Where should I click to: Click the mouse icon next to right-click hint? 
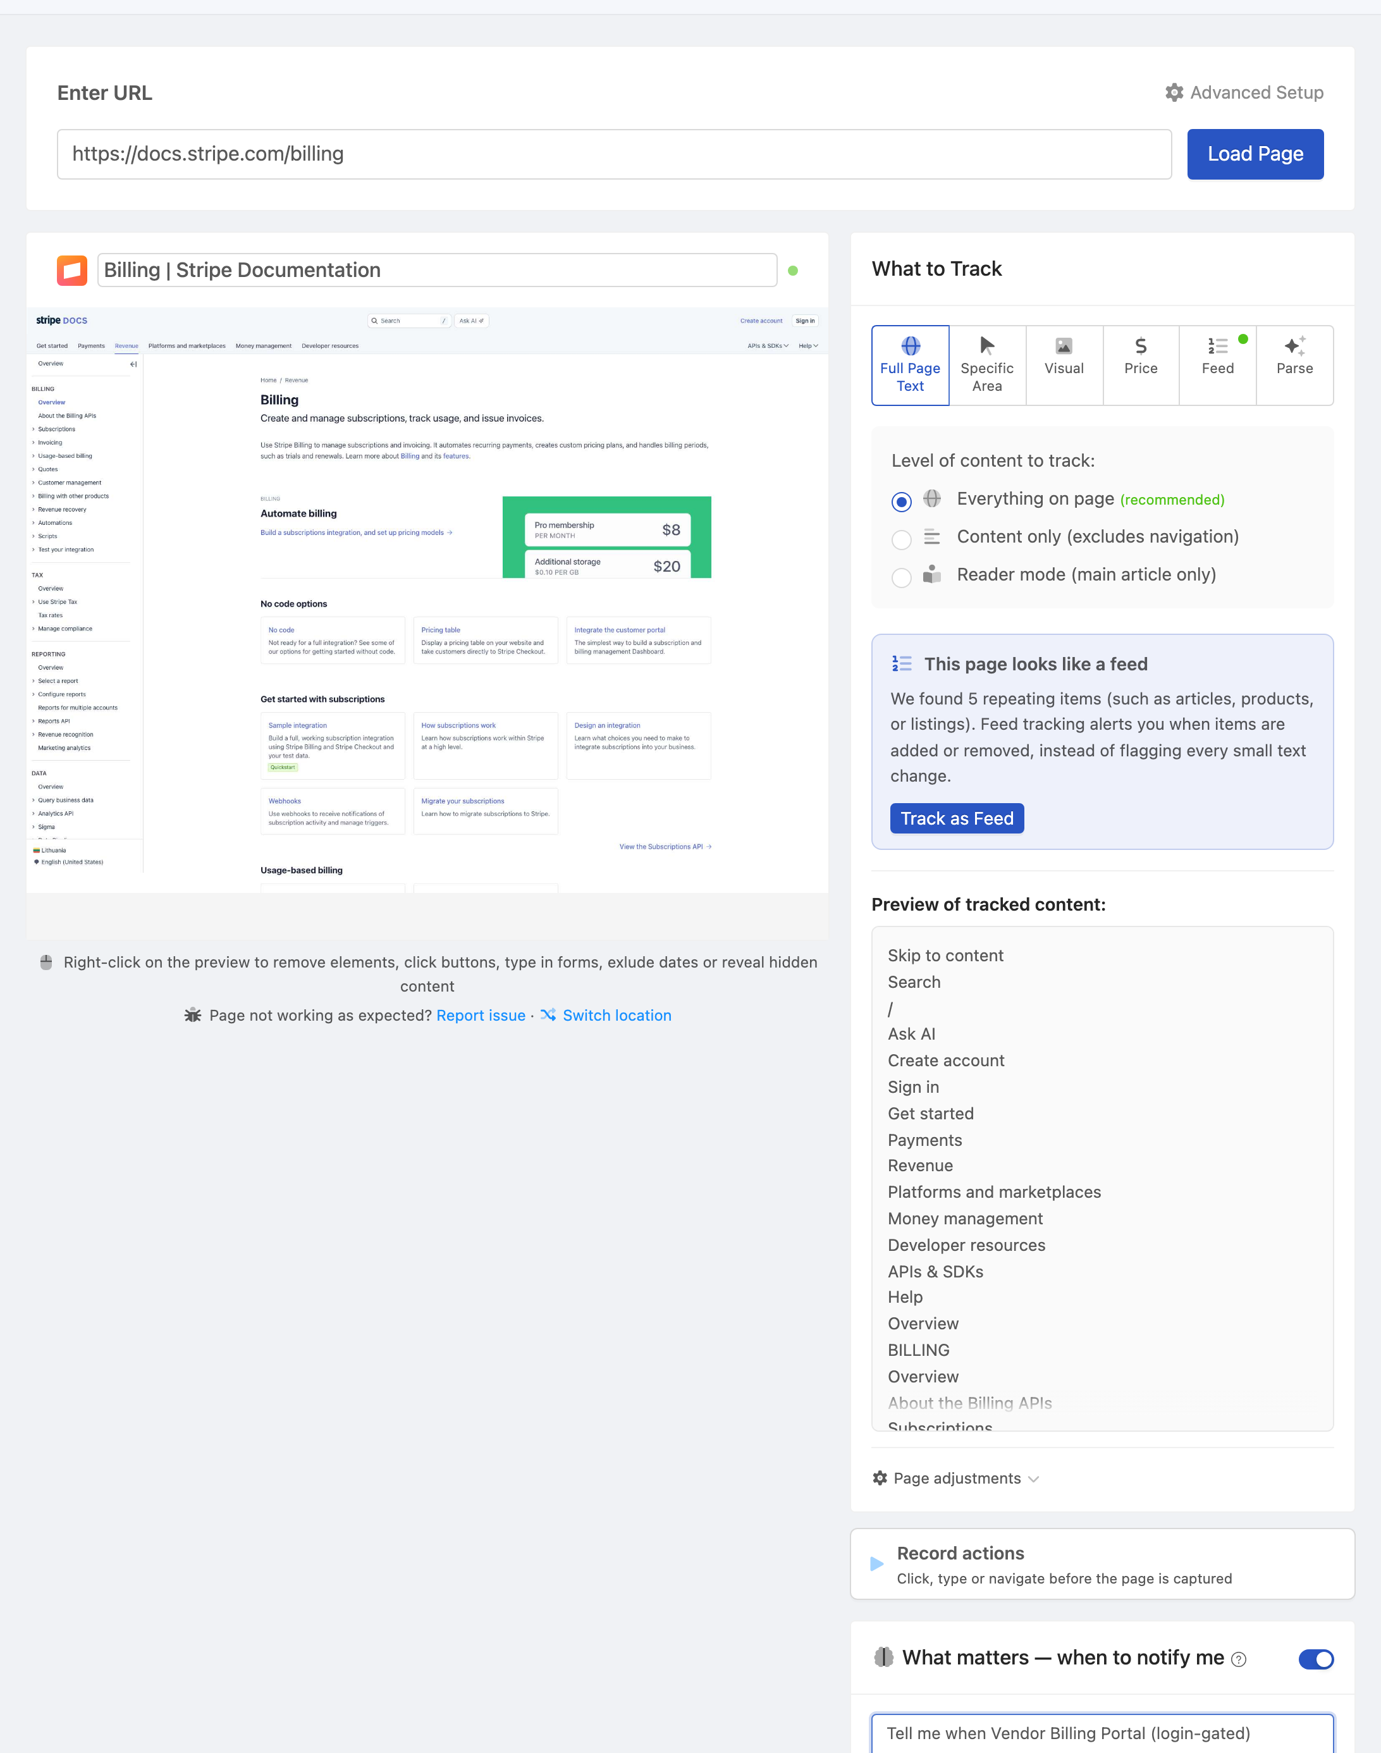46,963
